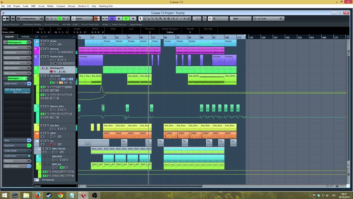Viewport: 353px width, 199px height.
Task: Go to next marker in transport
Action: (107, 19)
